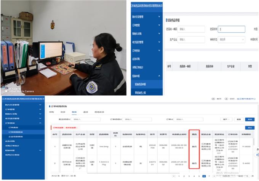Select 订单明细查询 in the bottom sidebar
This screenshot has height=181, width=259.
pyautogui.click(x=15, y=132)
